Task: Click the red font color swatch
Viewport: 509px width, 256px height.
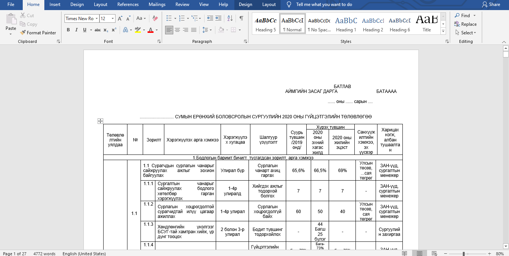Action: [151, 30]
